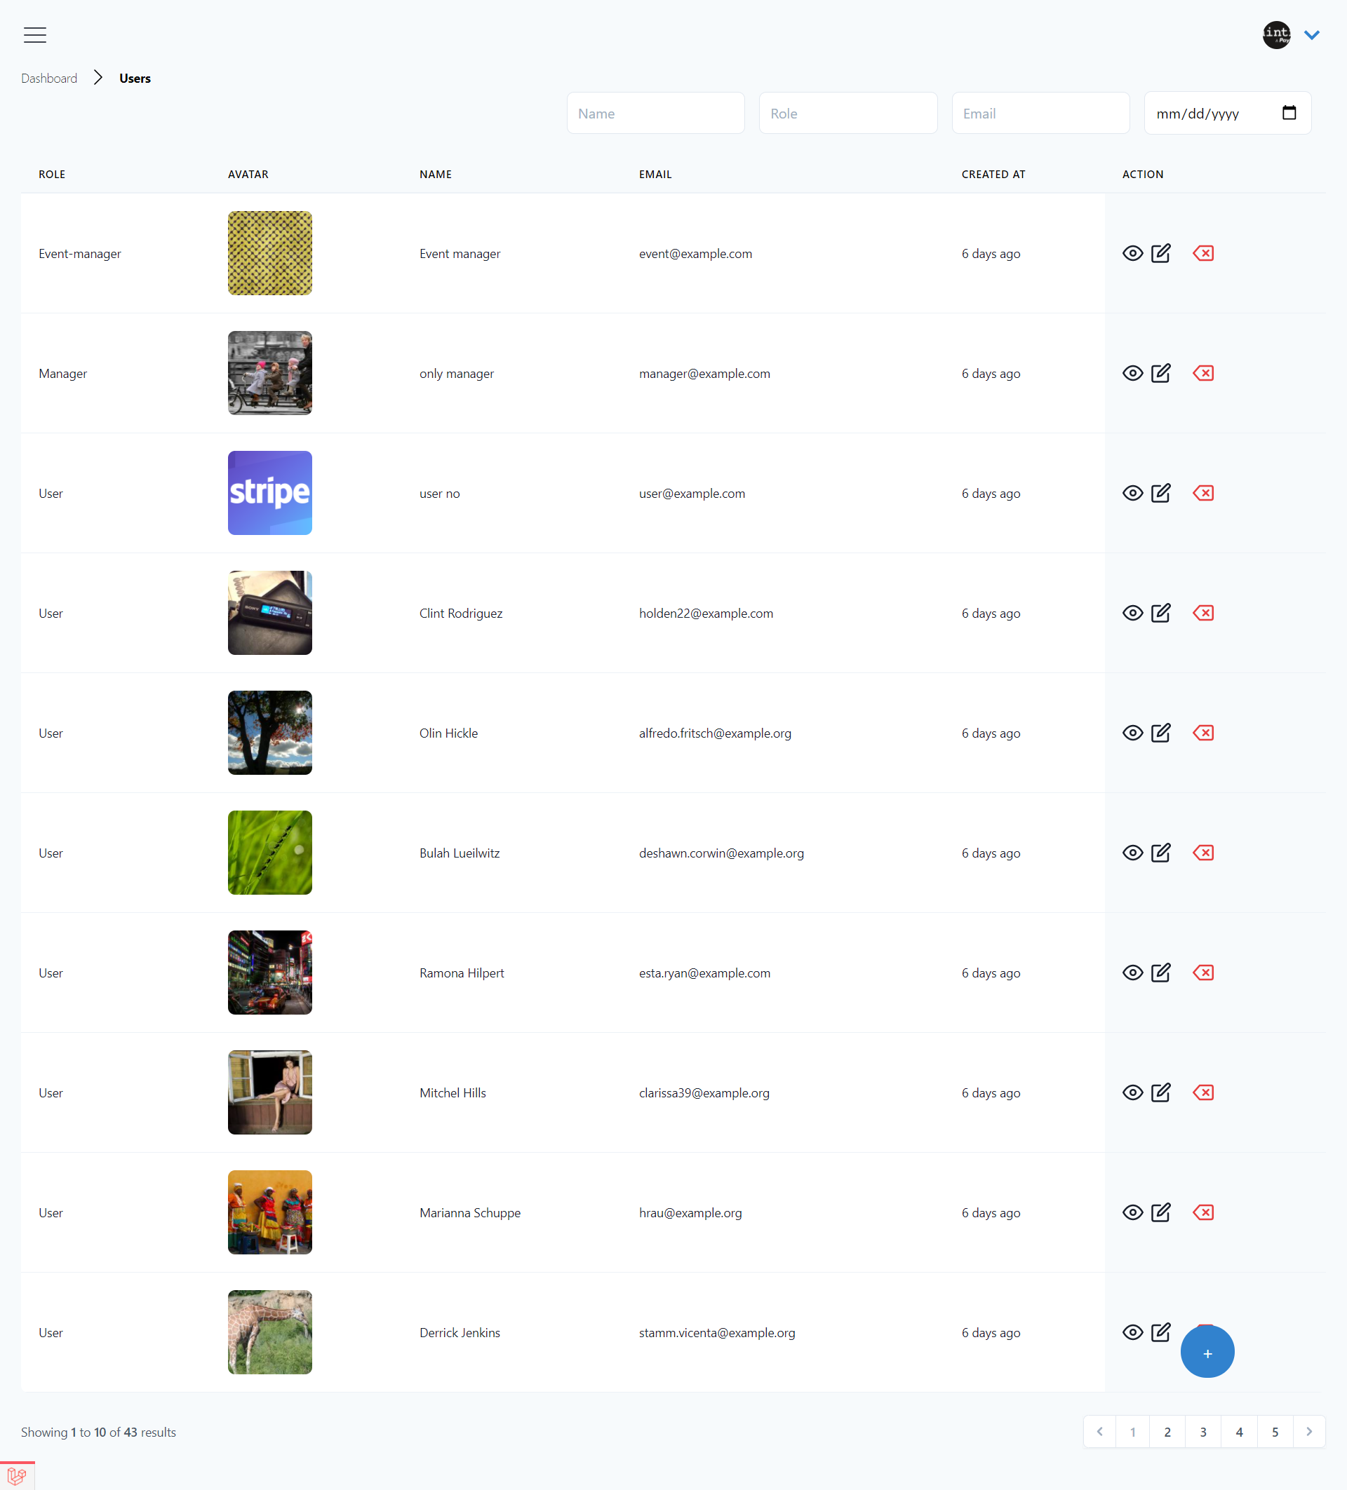Image resolution: width=1347 pixels, height=1490 pixels.
Task: Click delete icon for Olin Hickle
Action: (x=1203, y=733)
